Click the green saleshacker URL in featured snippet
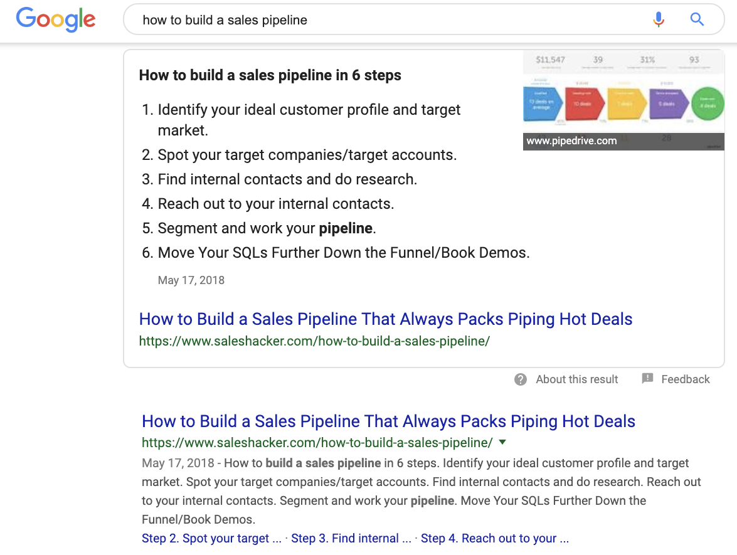 coord(314,341)
